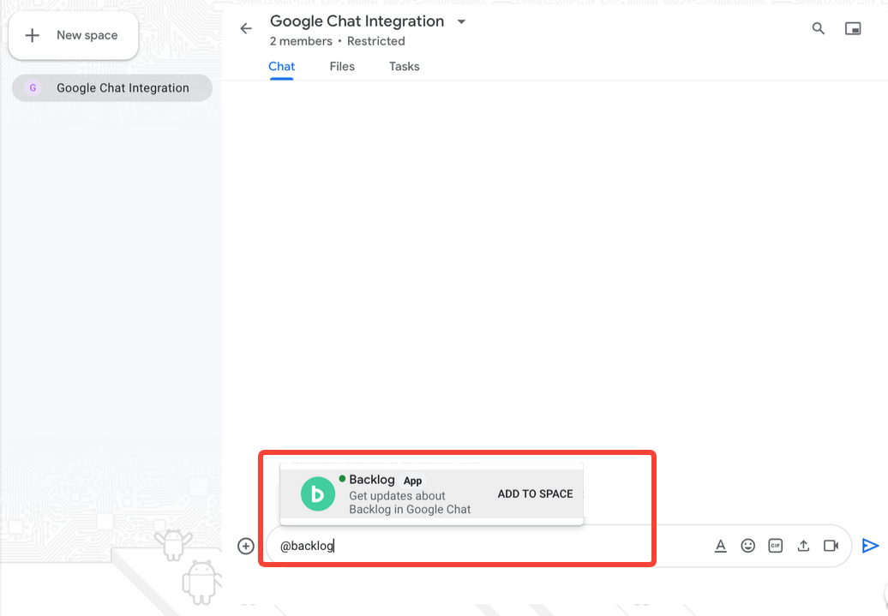Screen dimensions: 888x616
Task: Click 'Get updates about Backlog in Google Chat' description
Action: pyautogui.click(x=410, y=503)
